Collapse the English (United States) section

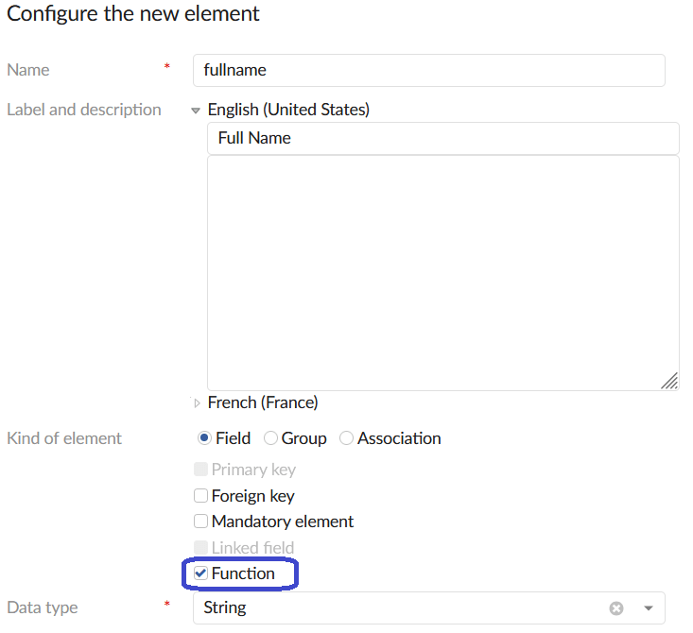[x=196, y=111]
